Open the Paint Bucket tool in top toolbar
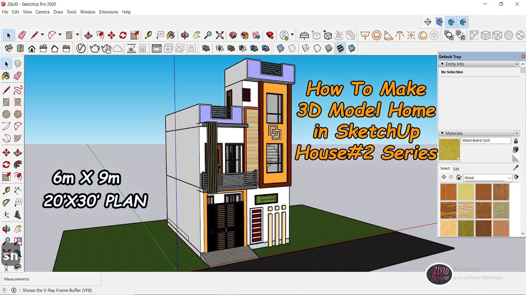Image resolution: width=526 pixels, height=295 pixels. 171,35
